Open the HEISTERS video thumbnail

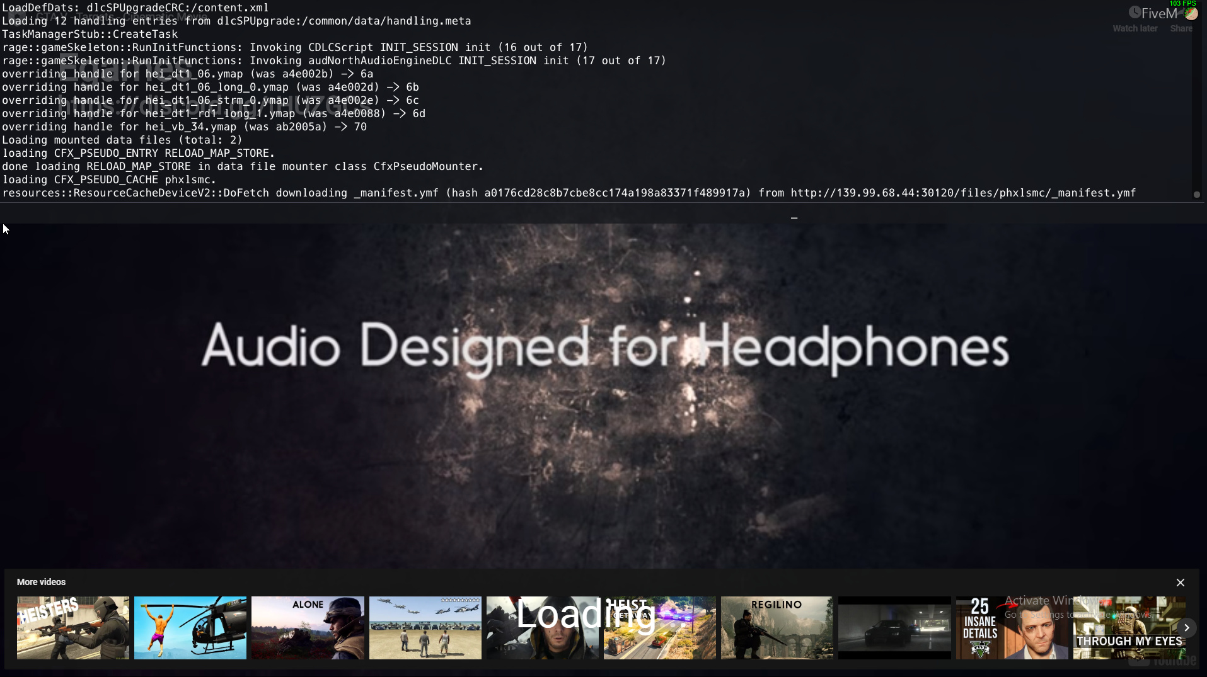(73, 627)
